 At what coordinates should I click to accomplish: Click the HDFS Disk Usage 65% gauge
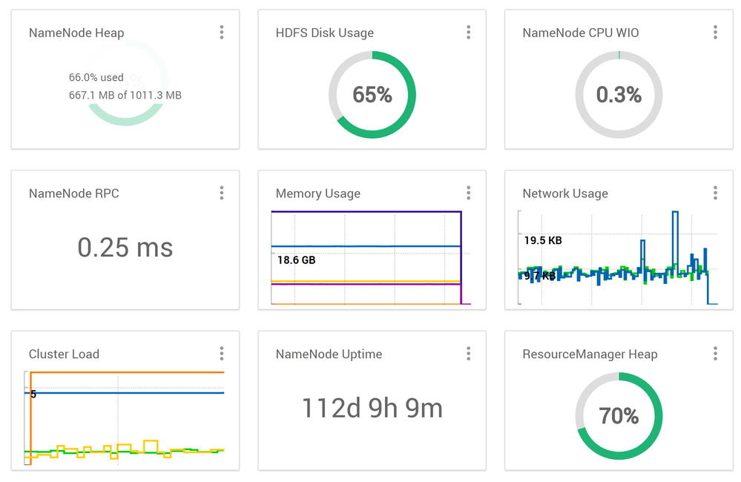coord(372,95)
